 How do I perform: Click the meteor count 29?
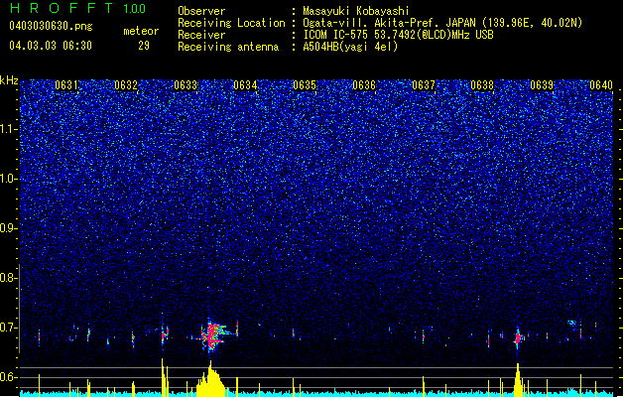[144, 46]
